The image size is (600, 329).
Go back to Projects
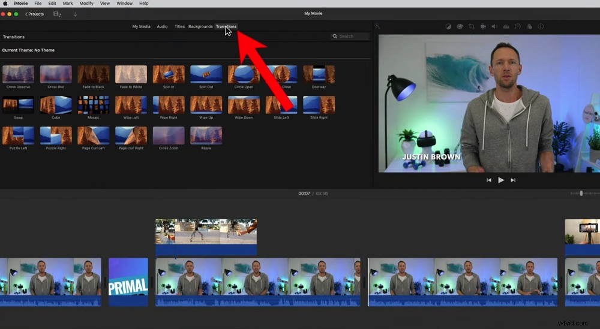[x=34, y=14]
